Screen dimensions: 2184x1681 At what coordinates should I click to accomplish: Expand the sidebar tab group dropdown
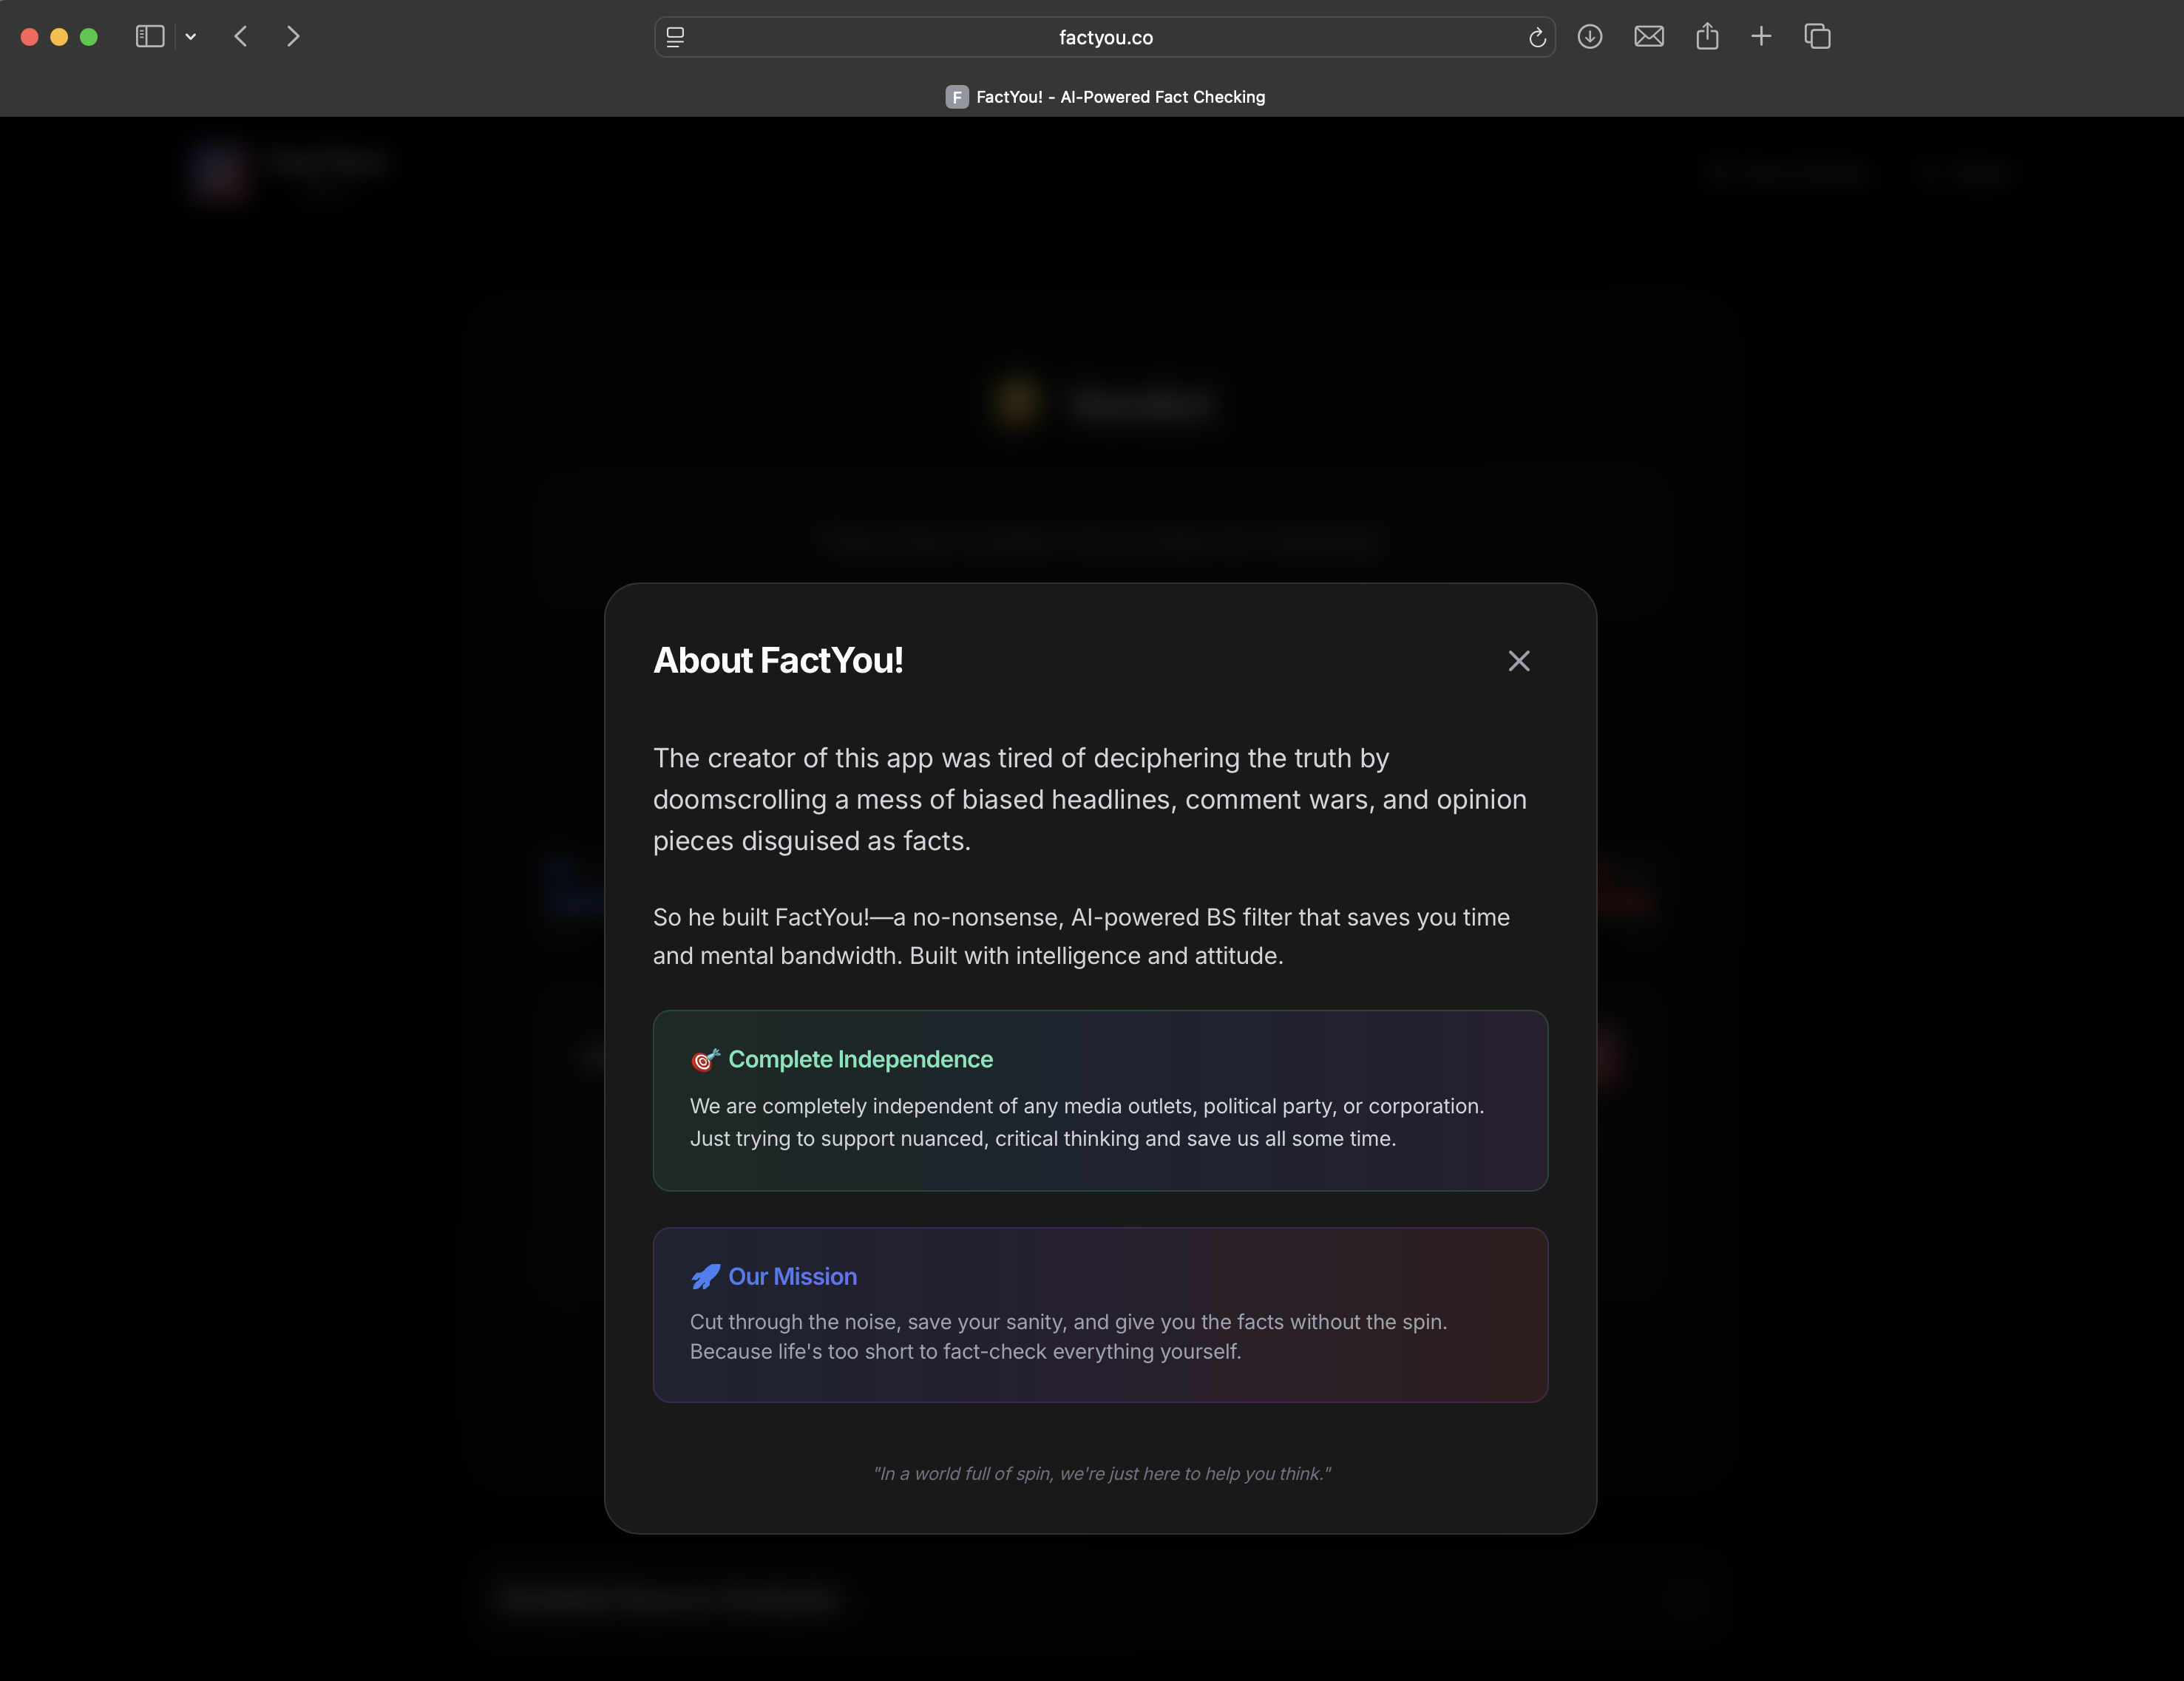point(191,37)
